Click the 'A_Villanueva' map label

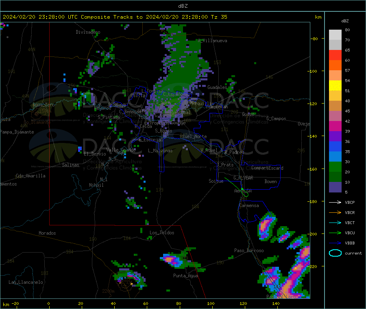click(212, 41)
